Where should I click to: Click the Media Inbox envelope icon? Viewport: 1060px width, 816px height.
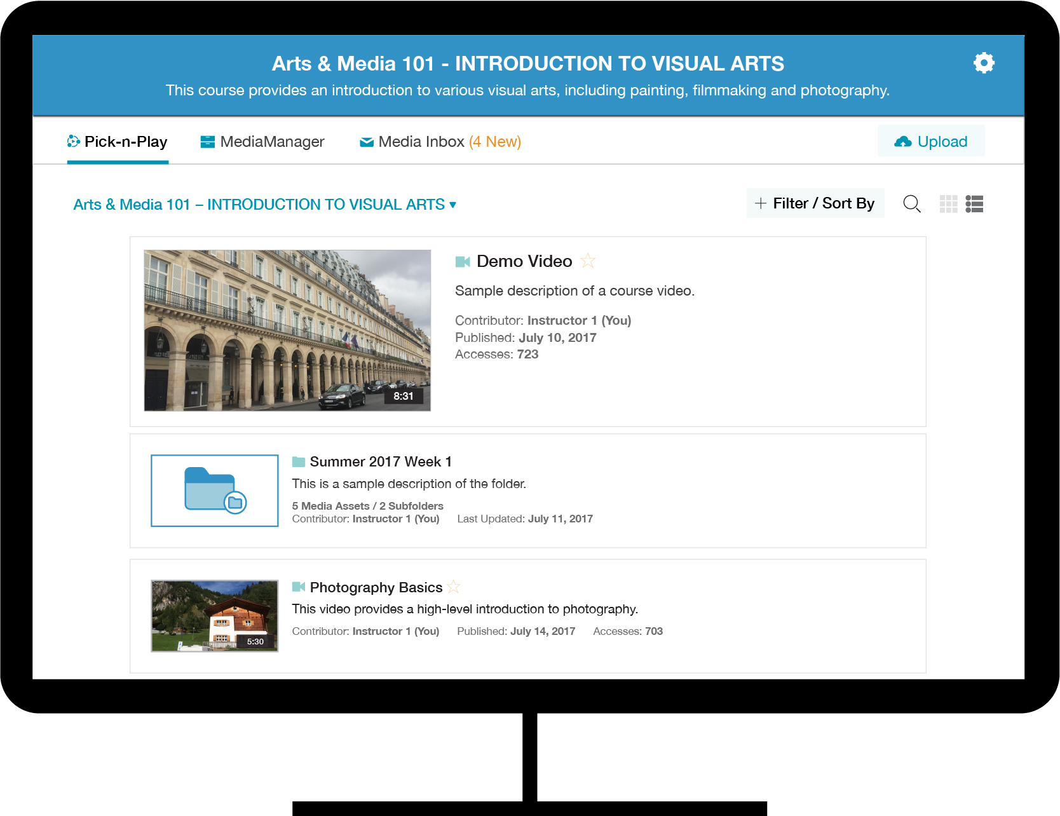tap(367, 142)
